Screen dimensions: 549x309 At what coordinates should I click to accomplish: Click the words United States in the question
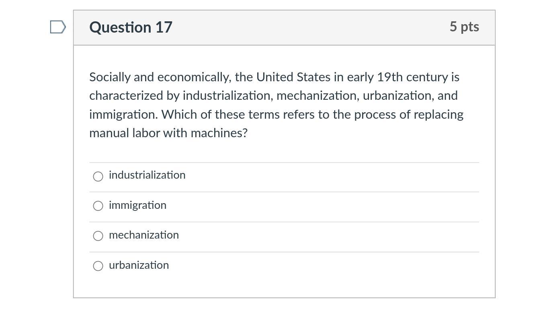click(x=293, y=77)
